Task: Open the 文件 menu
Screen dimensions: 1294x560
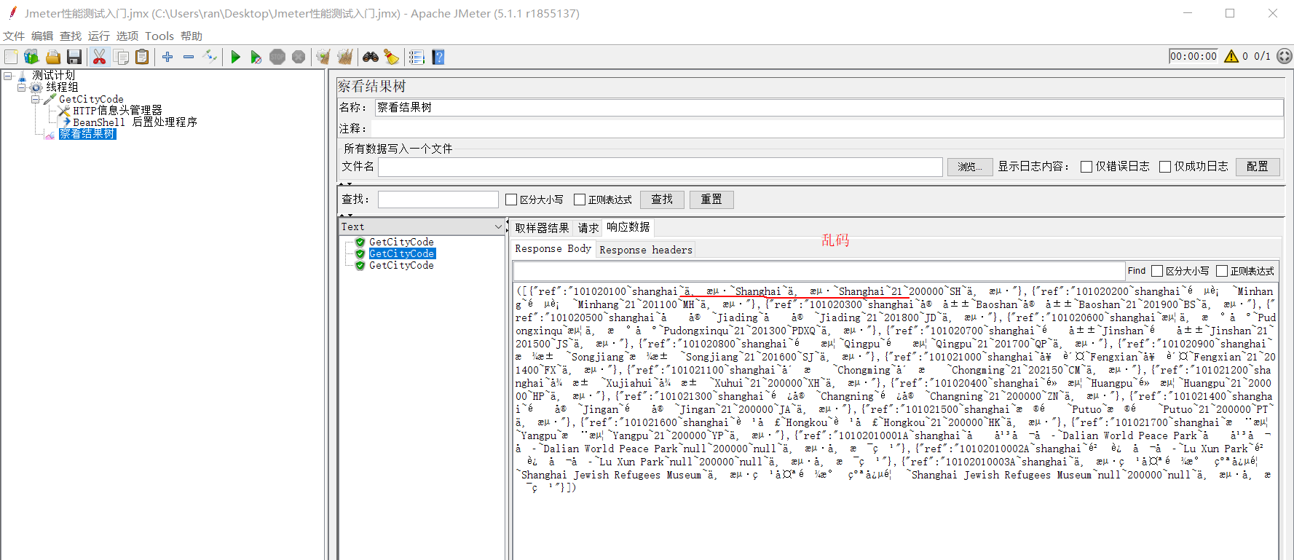Action: pos(14,36)
